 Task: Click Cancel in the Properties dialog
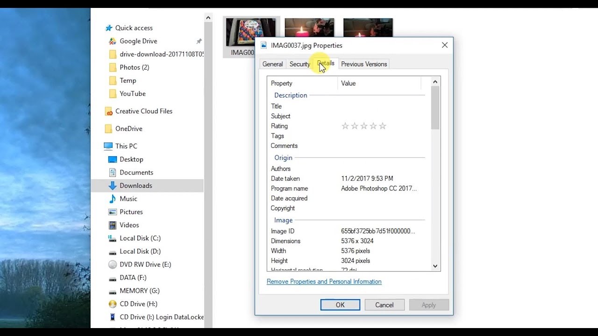click(x=384, y=305)
